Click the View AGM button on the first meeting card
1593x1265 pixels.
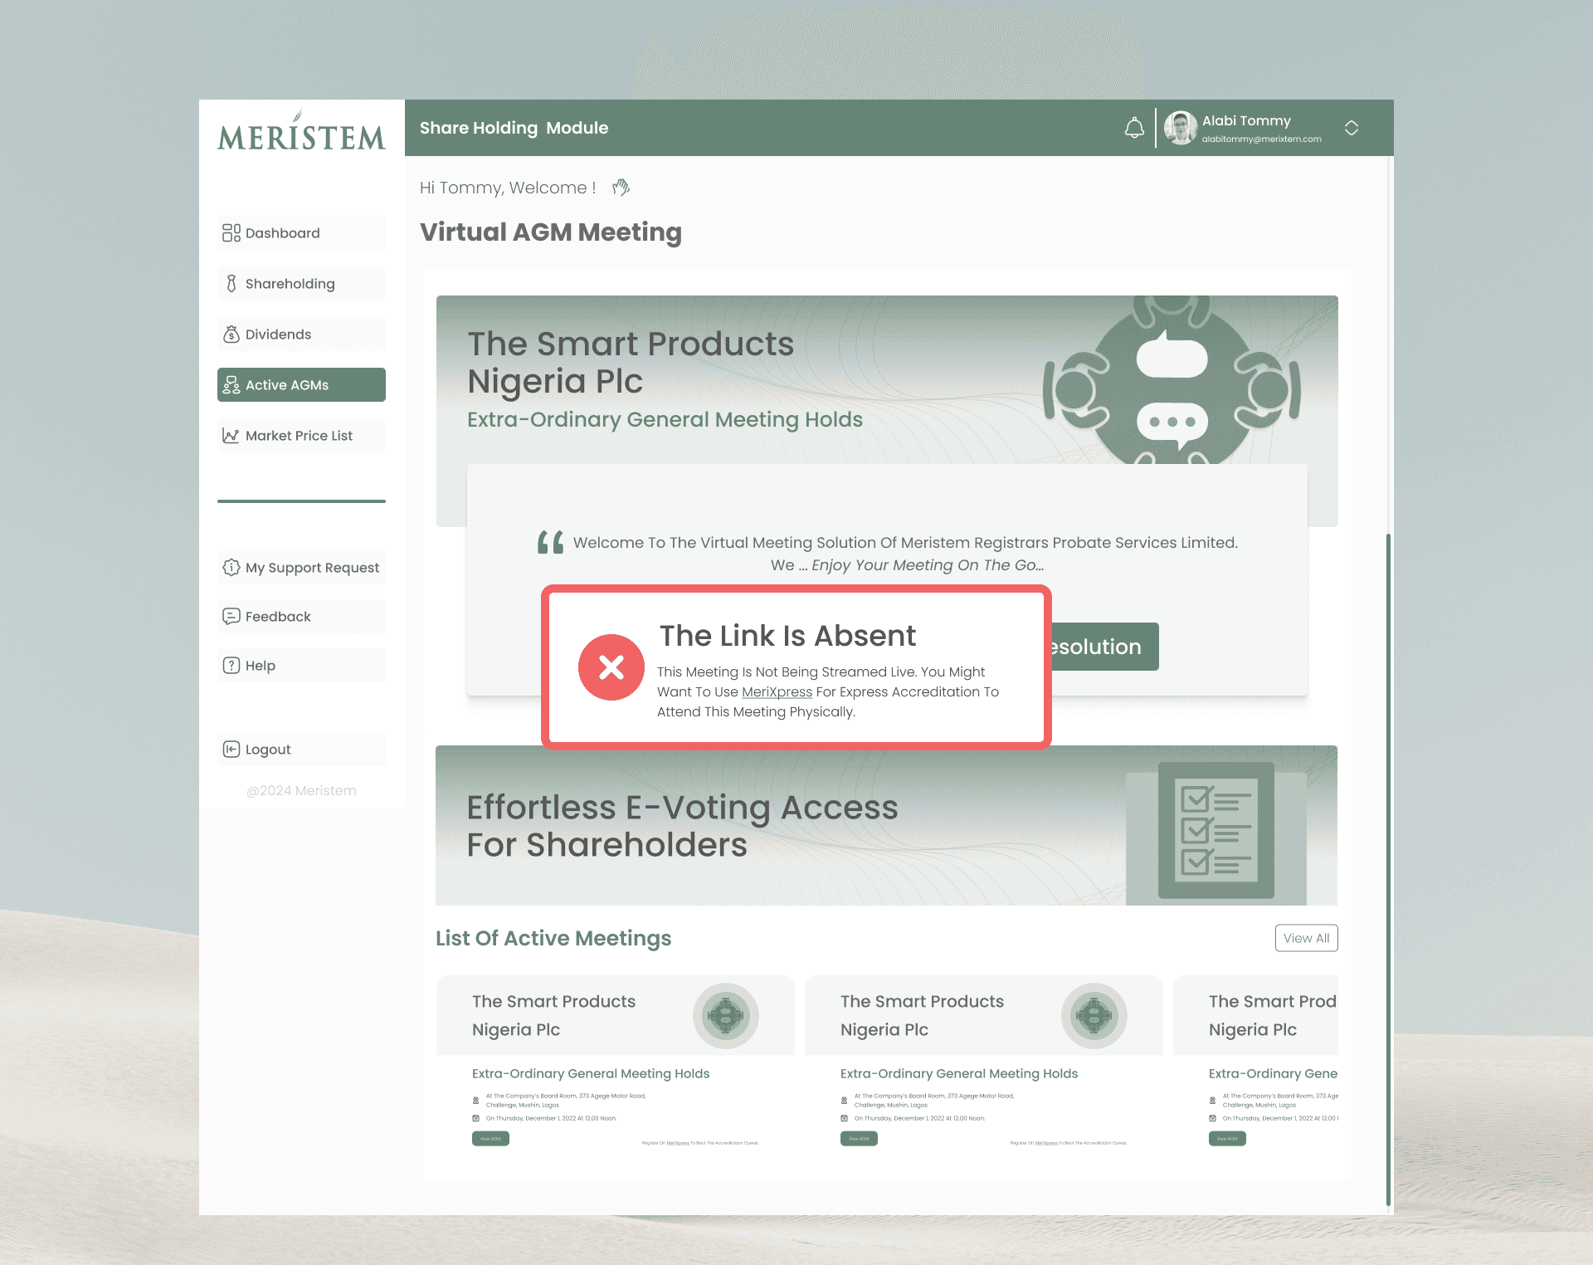tap(490, 1139)
